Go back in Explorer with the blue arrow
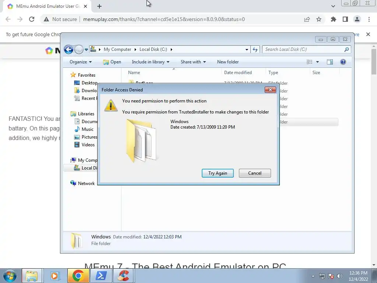This screenshot has width=377, height=283. click(68, 49)
